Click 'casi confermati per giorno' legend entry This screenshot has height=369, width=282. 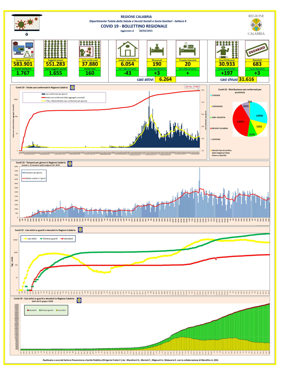tap(55, 94)
